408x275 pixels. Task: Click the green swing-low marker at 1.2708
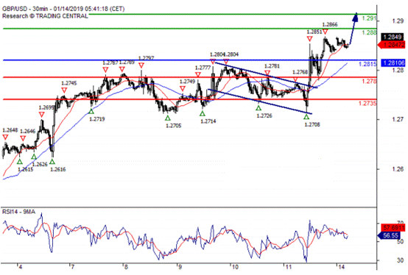[x=306, y=117]
